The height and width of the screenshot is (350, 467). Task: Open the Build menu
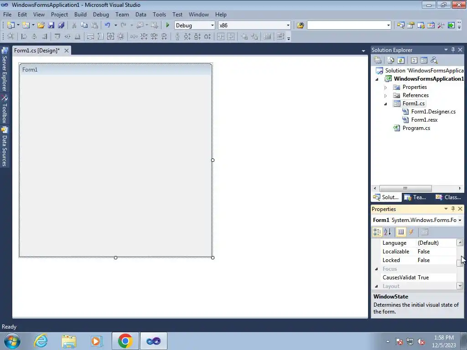(x=80, y=14)
